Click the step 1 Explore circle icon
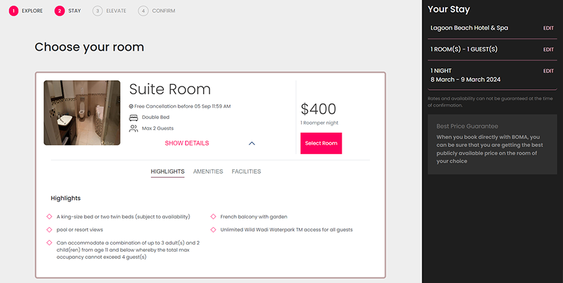Viewport: 563px width, 283px height. pyautogui.click(x=14, y=10)
